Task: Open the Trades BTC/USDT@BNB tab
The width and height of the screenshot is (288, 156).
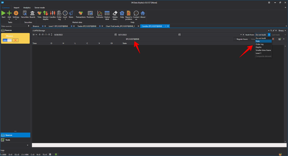Action: coord(87,26)
